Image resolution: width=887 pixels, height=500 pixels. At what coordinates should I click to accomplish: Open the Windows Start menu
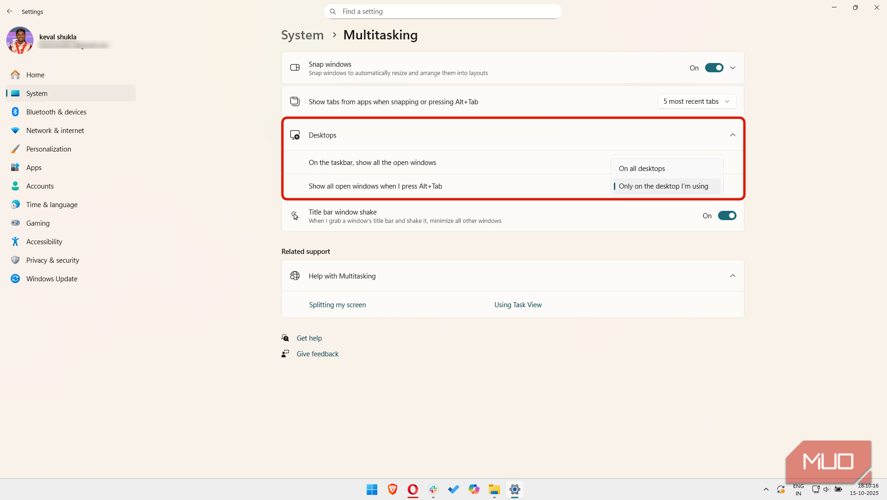click(x=372, y=489)
